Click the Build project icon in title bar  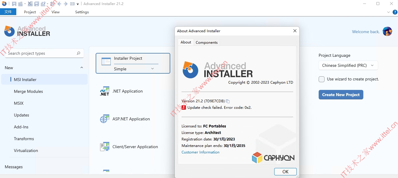point(20,4)
